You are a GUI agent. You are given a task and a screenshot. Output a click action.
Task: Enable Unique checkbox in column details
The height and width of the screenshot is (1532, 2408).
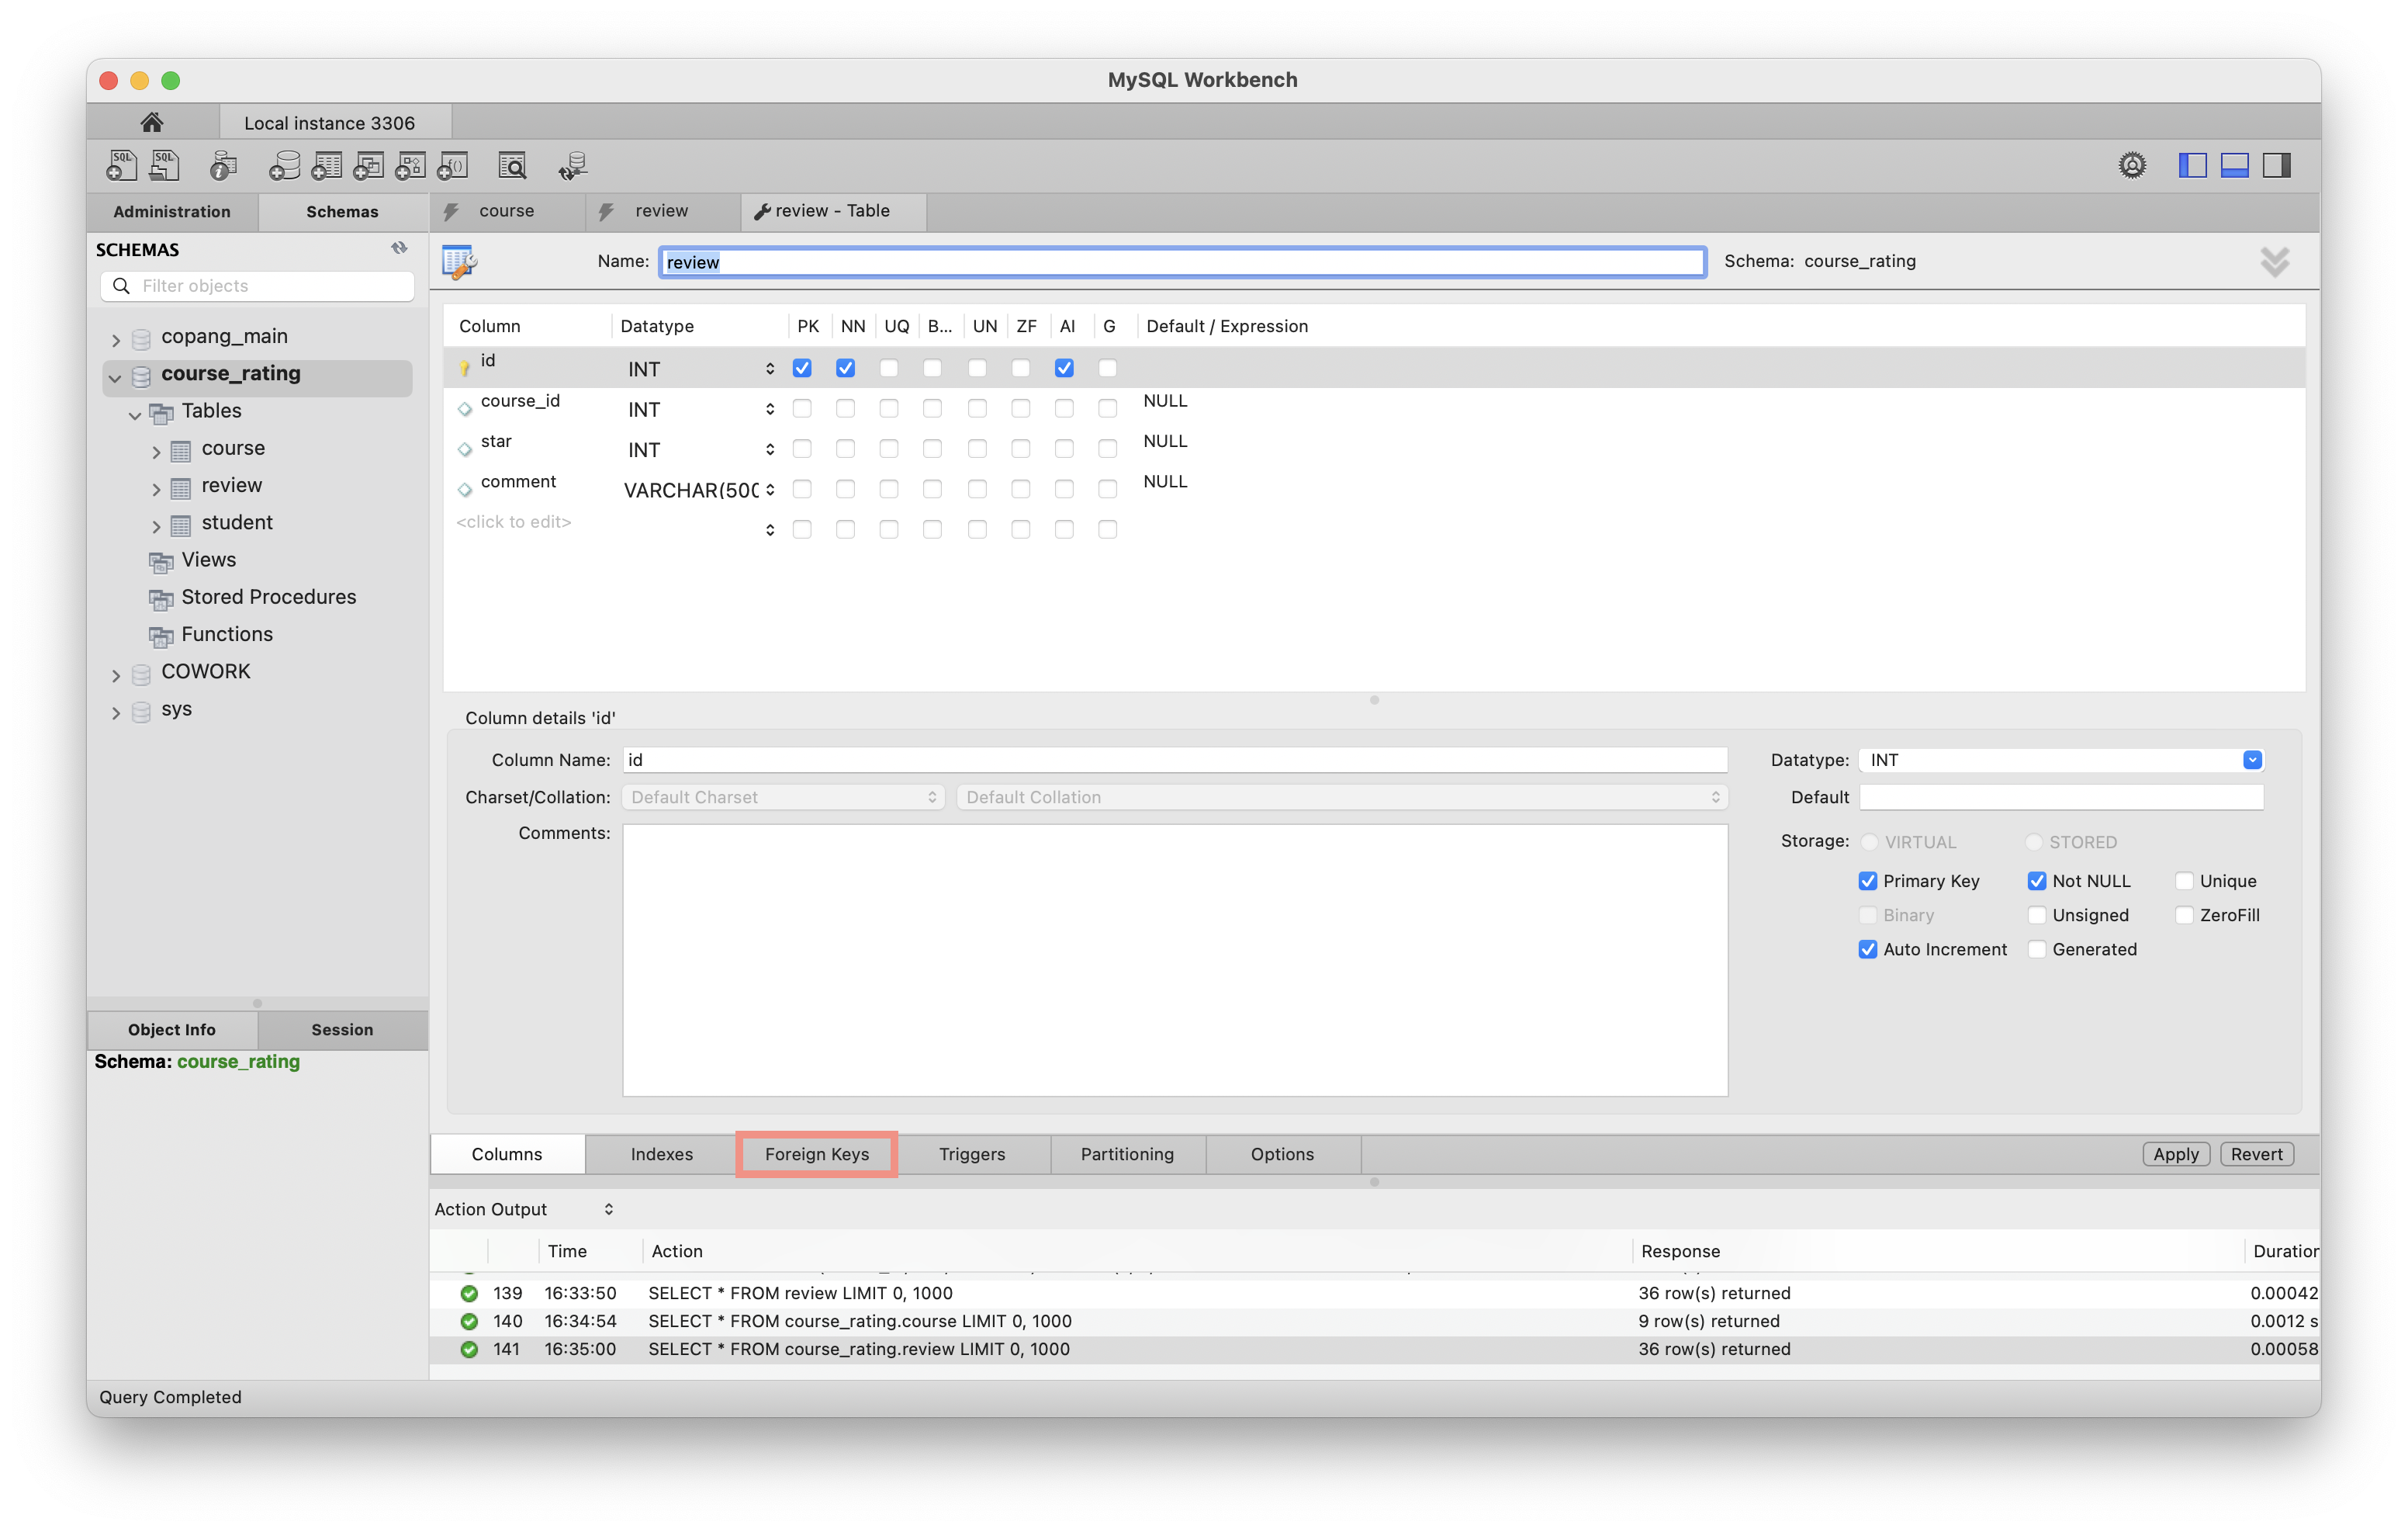[2184, 881]
